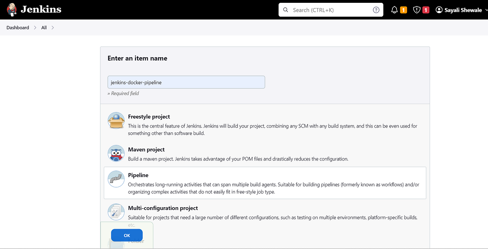Click the Jenkins head logo
The height and width of the screenshot is (249, 488).
click(11, 9)
